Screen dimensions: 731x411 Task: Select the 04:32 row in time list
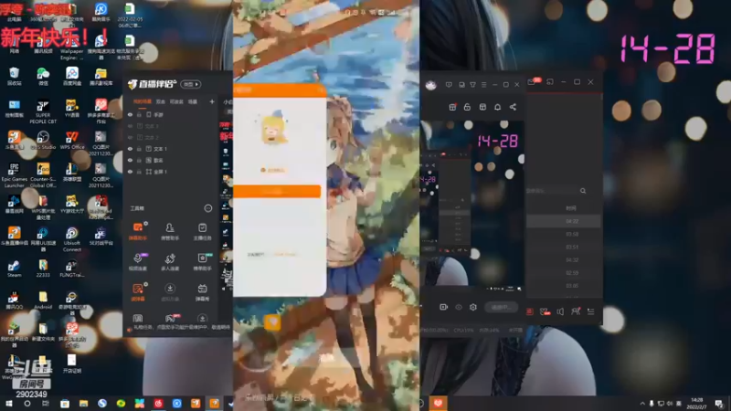point(563,260)
